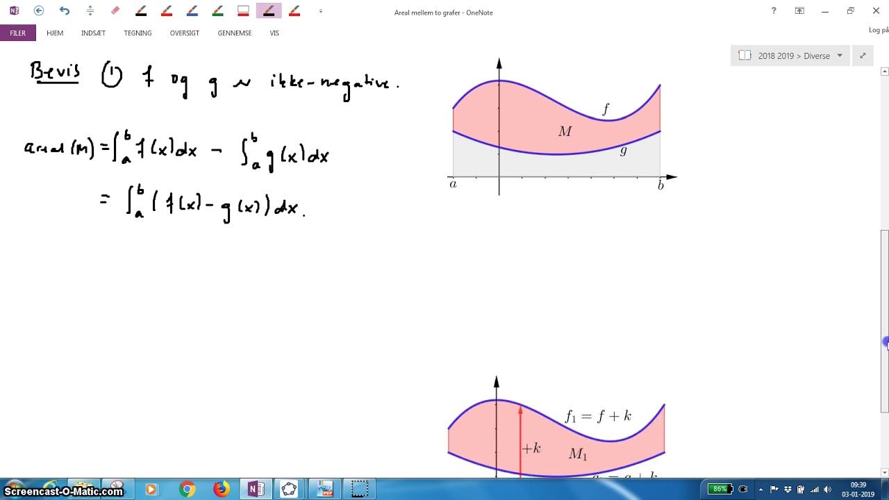
Task: Click the handwritten word 'Bevis'
Action: 55,72
